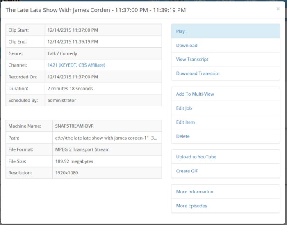This screenshot has height=225, width=287.
Task: Select Download Transcript
Action: tap(225, 73)
